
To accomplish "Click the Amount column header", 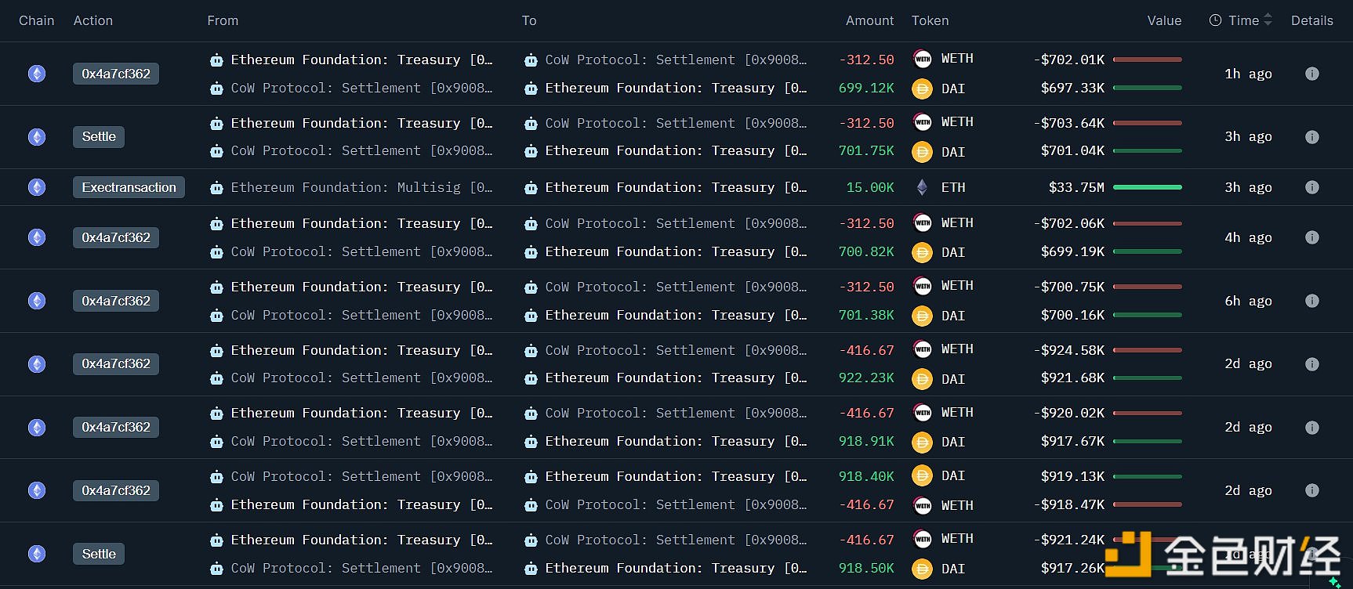I will click(869, 20).
